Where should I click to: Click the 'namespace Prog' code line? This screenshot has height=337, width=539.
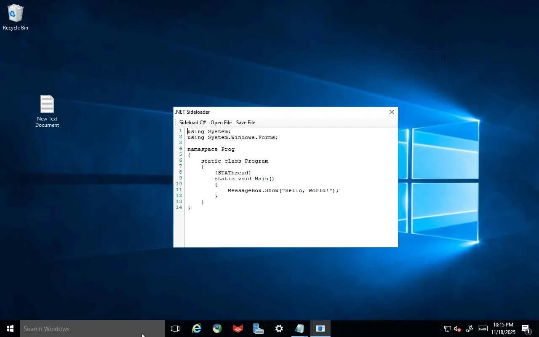click(211, 149)
